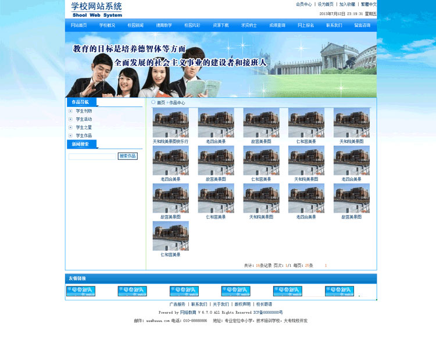The width and height of the screenshot is (436, 337).
Task: Click the 联系我们 footer link
Action: click(199, 304)
